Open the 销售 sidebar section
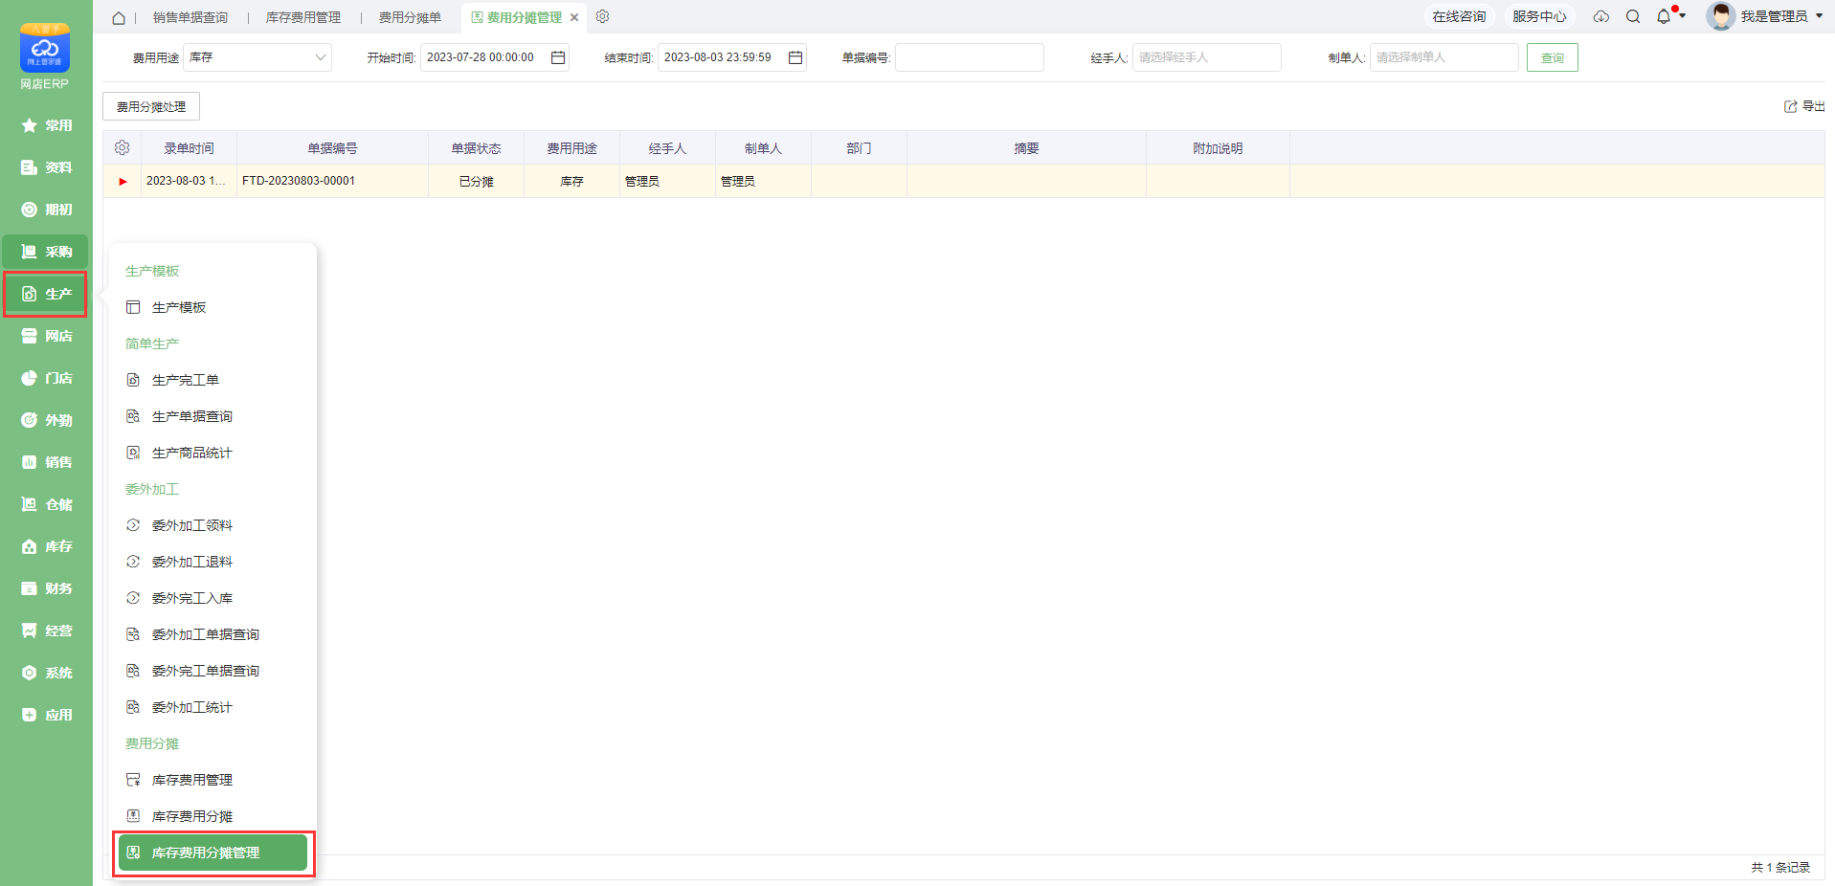1835x886 pixels. [x=46, y=462]
